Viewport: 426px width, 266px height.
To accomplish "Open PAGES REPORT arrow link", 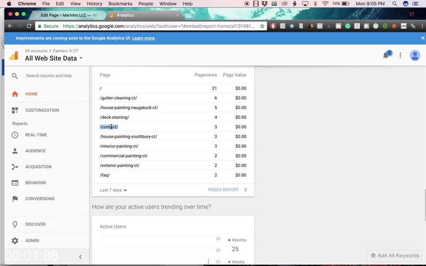I will pos(227,190).
